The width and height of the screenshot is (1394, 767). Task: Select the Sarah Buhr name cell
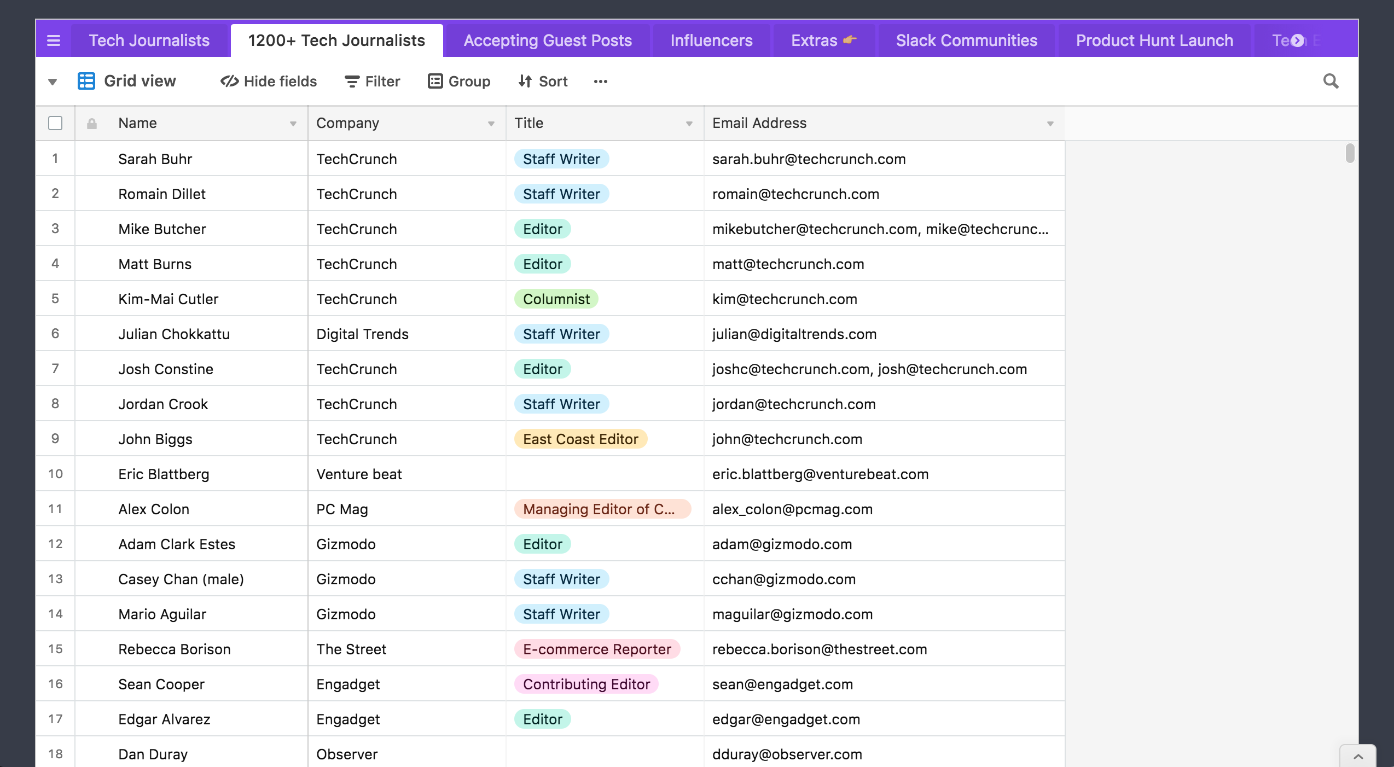click(191, 159)
